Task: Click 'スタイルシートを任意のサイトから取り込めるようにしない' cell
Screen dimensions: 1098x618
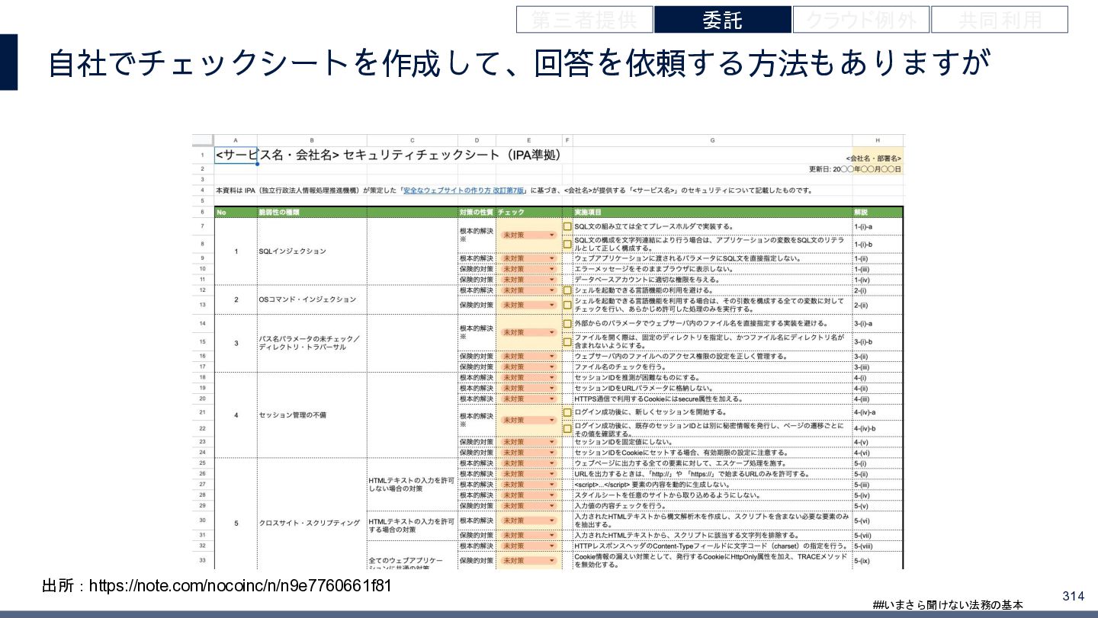Action: [712, 495]
